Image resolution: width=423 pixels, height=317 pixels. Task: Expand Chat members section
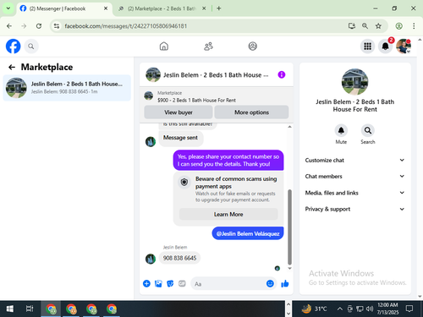(354, 177)
